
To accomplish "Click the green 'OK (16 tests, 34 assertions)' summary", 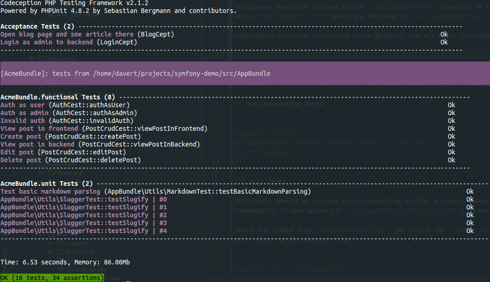I will coord(52,278).
